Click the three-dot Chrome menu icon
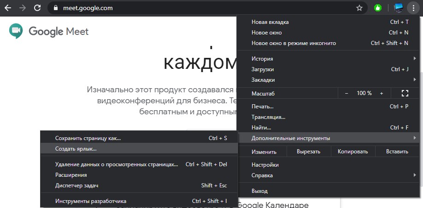Screen dimensions: 423x208 coord(413,8)
